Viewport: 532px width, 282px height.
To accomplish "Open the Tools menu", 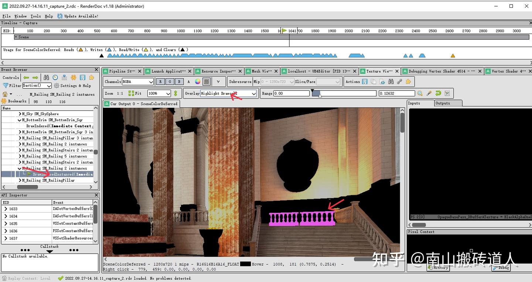I will pos(35,16).
